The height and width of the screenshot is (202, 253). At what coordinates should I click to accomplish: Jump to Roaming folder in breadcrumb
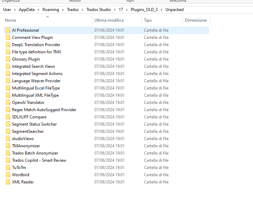click(x=51, y=10)
